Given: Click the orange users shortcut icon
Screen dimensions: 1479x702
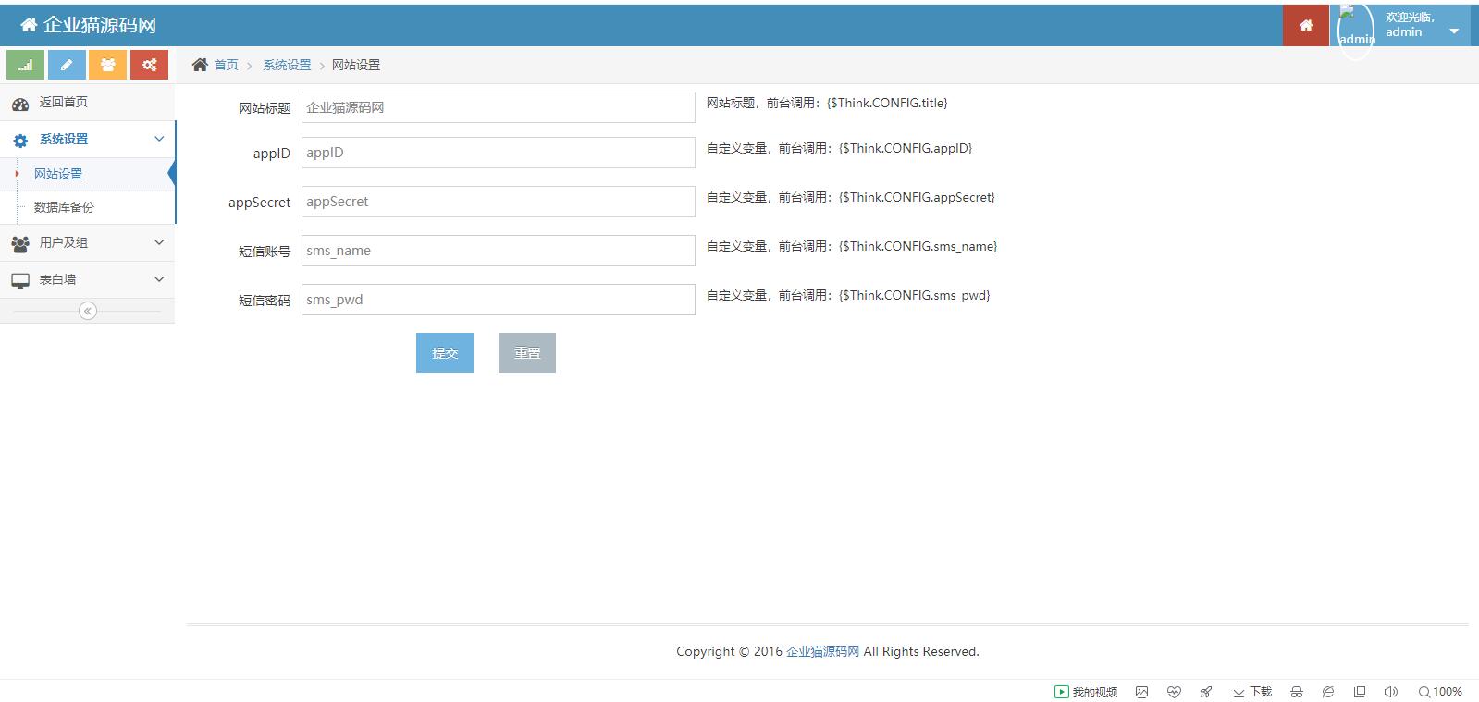Looking at the screenshot, I should [x=108, y=65].
